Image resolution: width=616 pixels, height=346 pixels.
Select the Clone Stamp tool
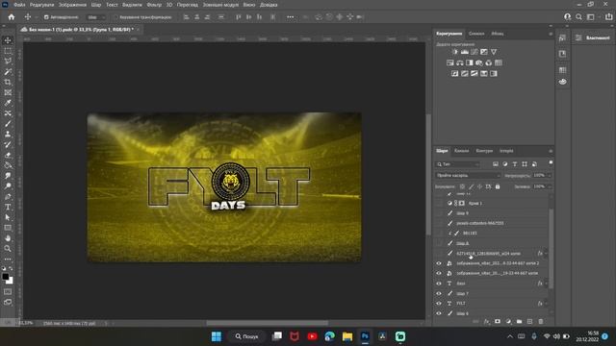point(8,134)
